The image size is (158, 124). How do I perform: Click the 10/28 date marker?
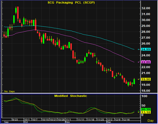[61, 119]
